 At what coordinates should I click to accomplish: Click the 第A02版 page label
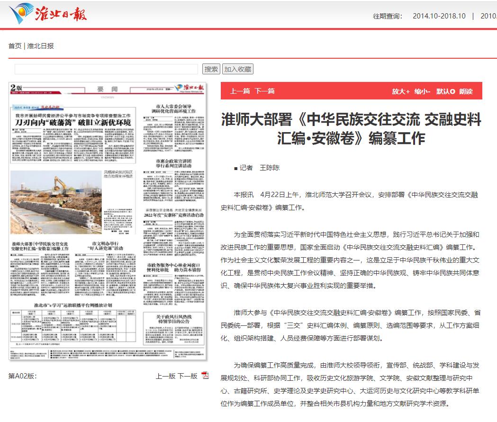22,376
